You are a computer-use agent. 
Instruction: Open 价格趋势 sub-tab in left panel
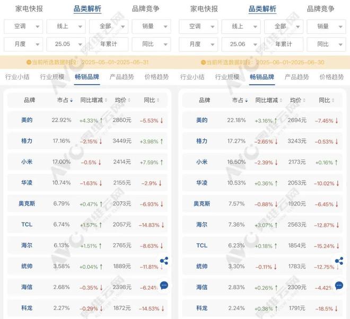coord(156,77)
